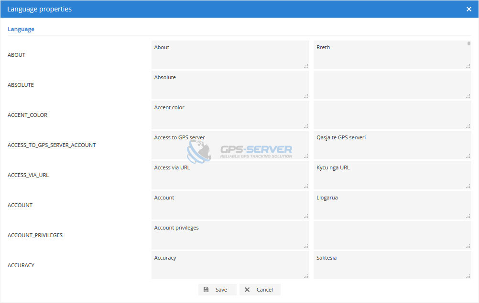Focus the Kycu nga URL translation field
479x303 pixels.
(392, 175)
